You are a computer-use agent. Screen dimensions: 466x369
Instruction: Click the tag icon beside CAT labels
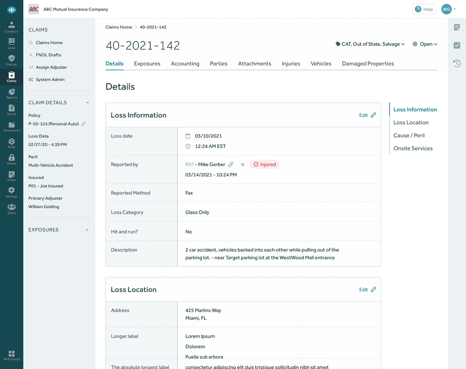[x=338, y=44]
